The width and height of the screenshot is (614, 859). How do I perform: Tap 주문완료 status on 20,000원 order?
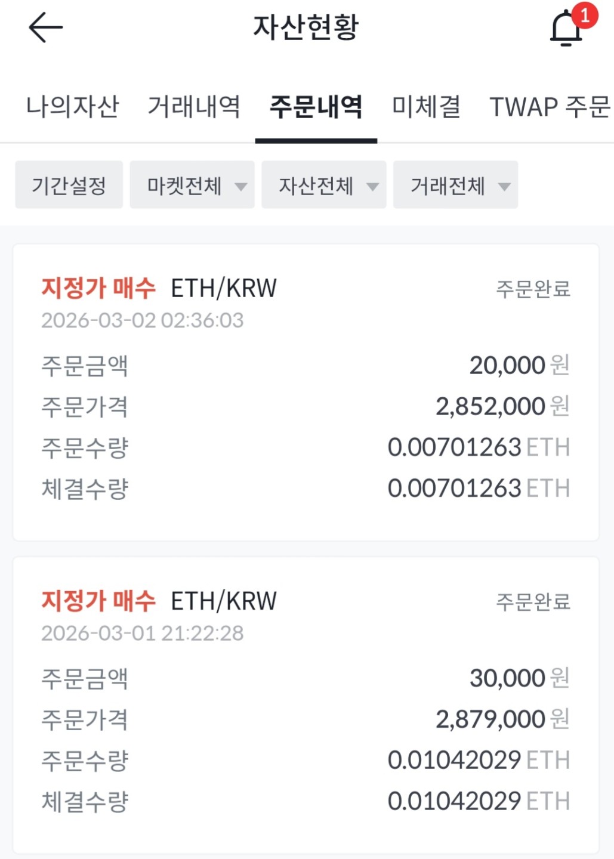533,289
